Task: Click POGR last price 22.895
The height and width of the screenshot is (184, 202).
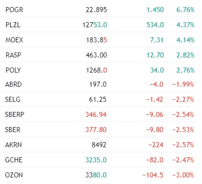Action: coord(96,10)
